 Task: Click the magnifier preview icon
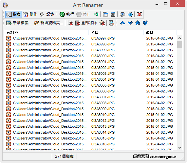111,23
